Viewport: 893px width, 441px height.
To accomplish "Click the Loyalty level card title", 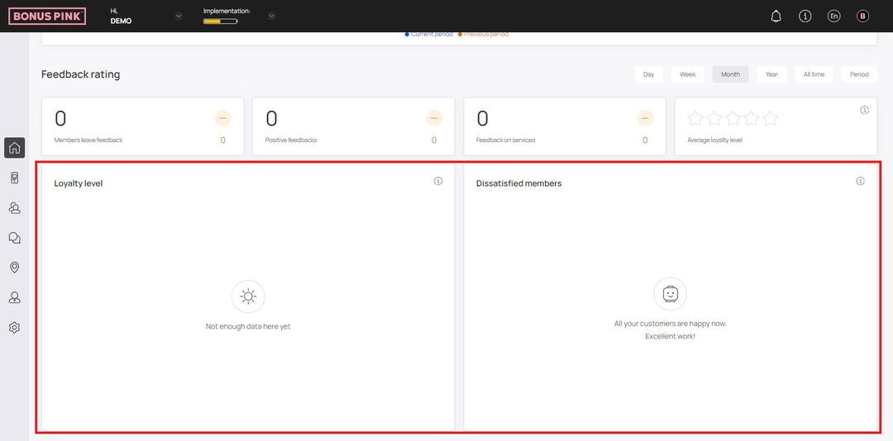I will [79, 183].
